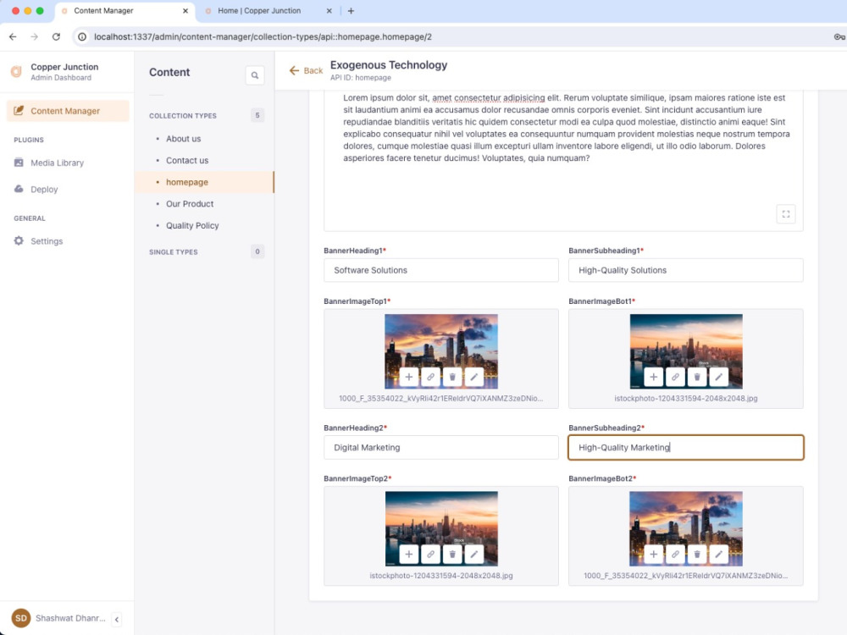Screen dimensions: 847x635
Task: Copy link icon on BannerImageTop2
Action: pos(430,554)
